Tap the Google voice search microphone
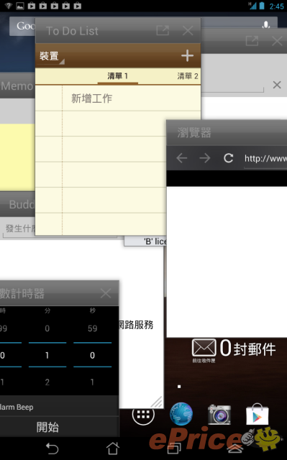This screenshot has height=460, width=287. [x=266, y=25]
